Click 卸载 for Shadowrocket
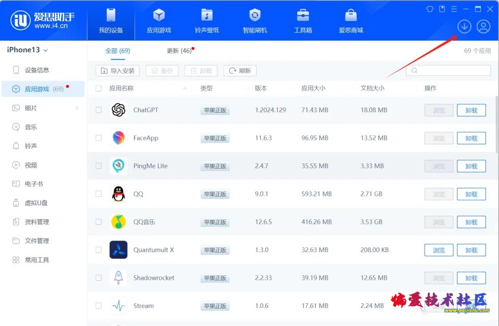The width and height of the screenshot is (499, 326). [471, 278]
